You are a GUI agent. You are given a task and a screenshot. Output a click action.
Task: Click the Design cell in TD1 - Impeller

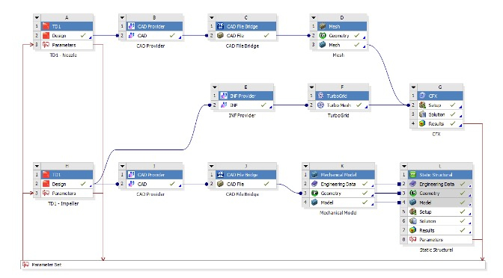(x=67, y=184)
